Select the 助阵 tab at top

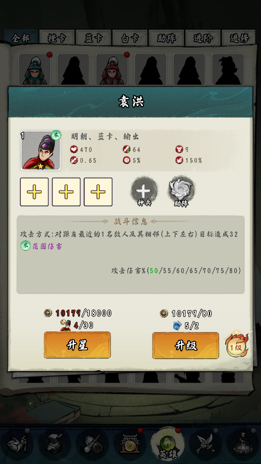click(x=166, y=38)
